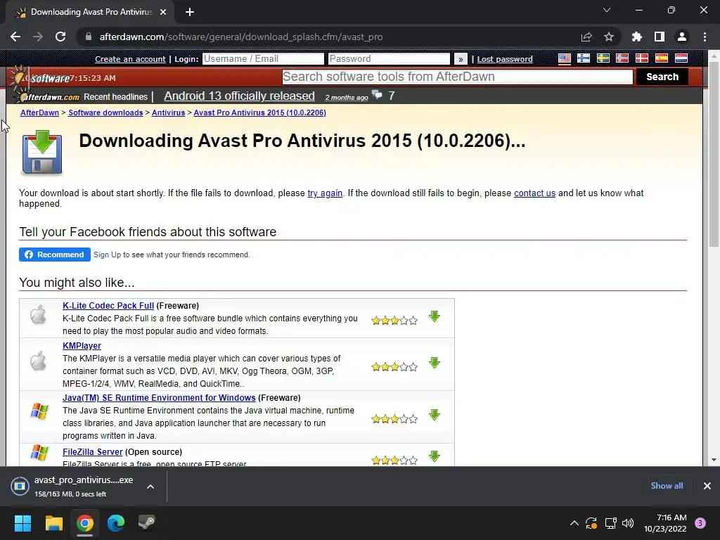
Task: Click the AfterDawn software search box
Action: click(x=457, y=77)
